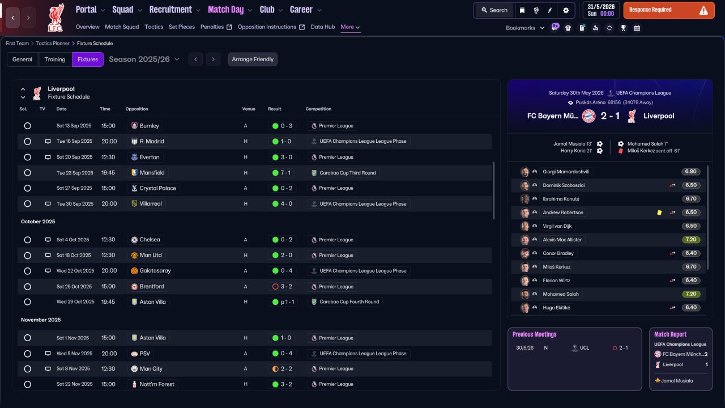The width and height of the screenshot is (725, 408).
Task: Select the Everton fixture radio button
Action: coord(27,157)
